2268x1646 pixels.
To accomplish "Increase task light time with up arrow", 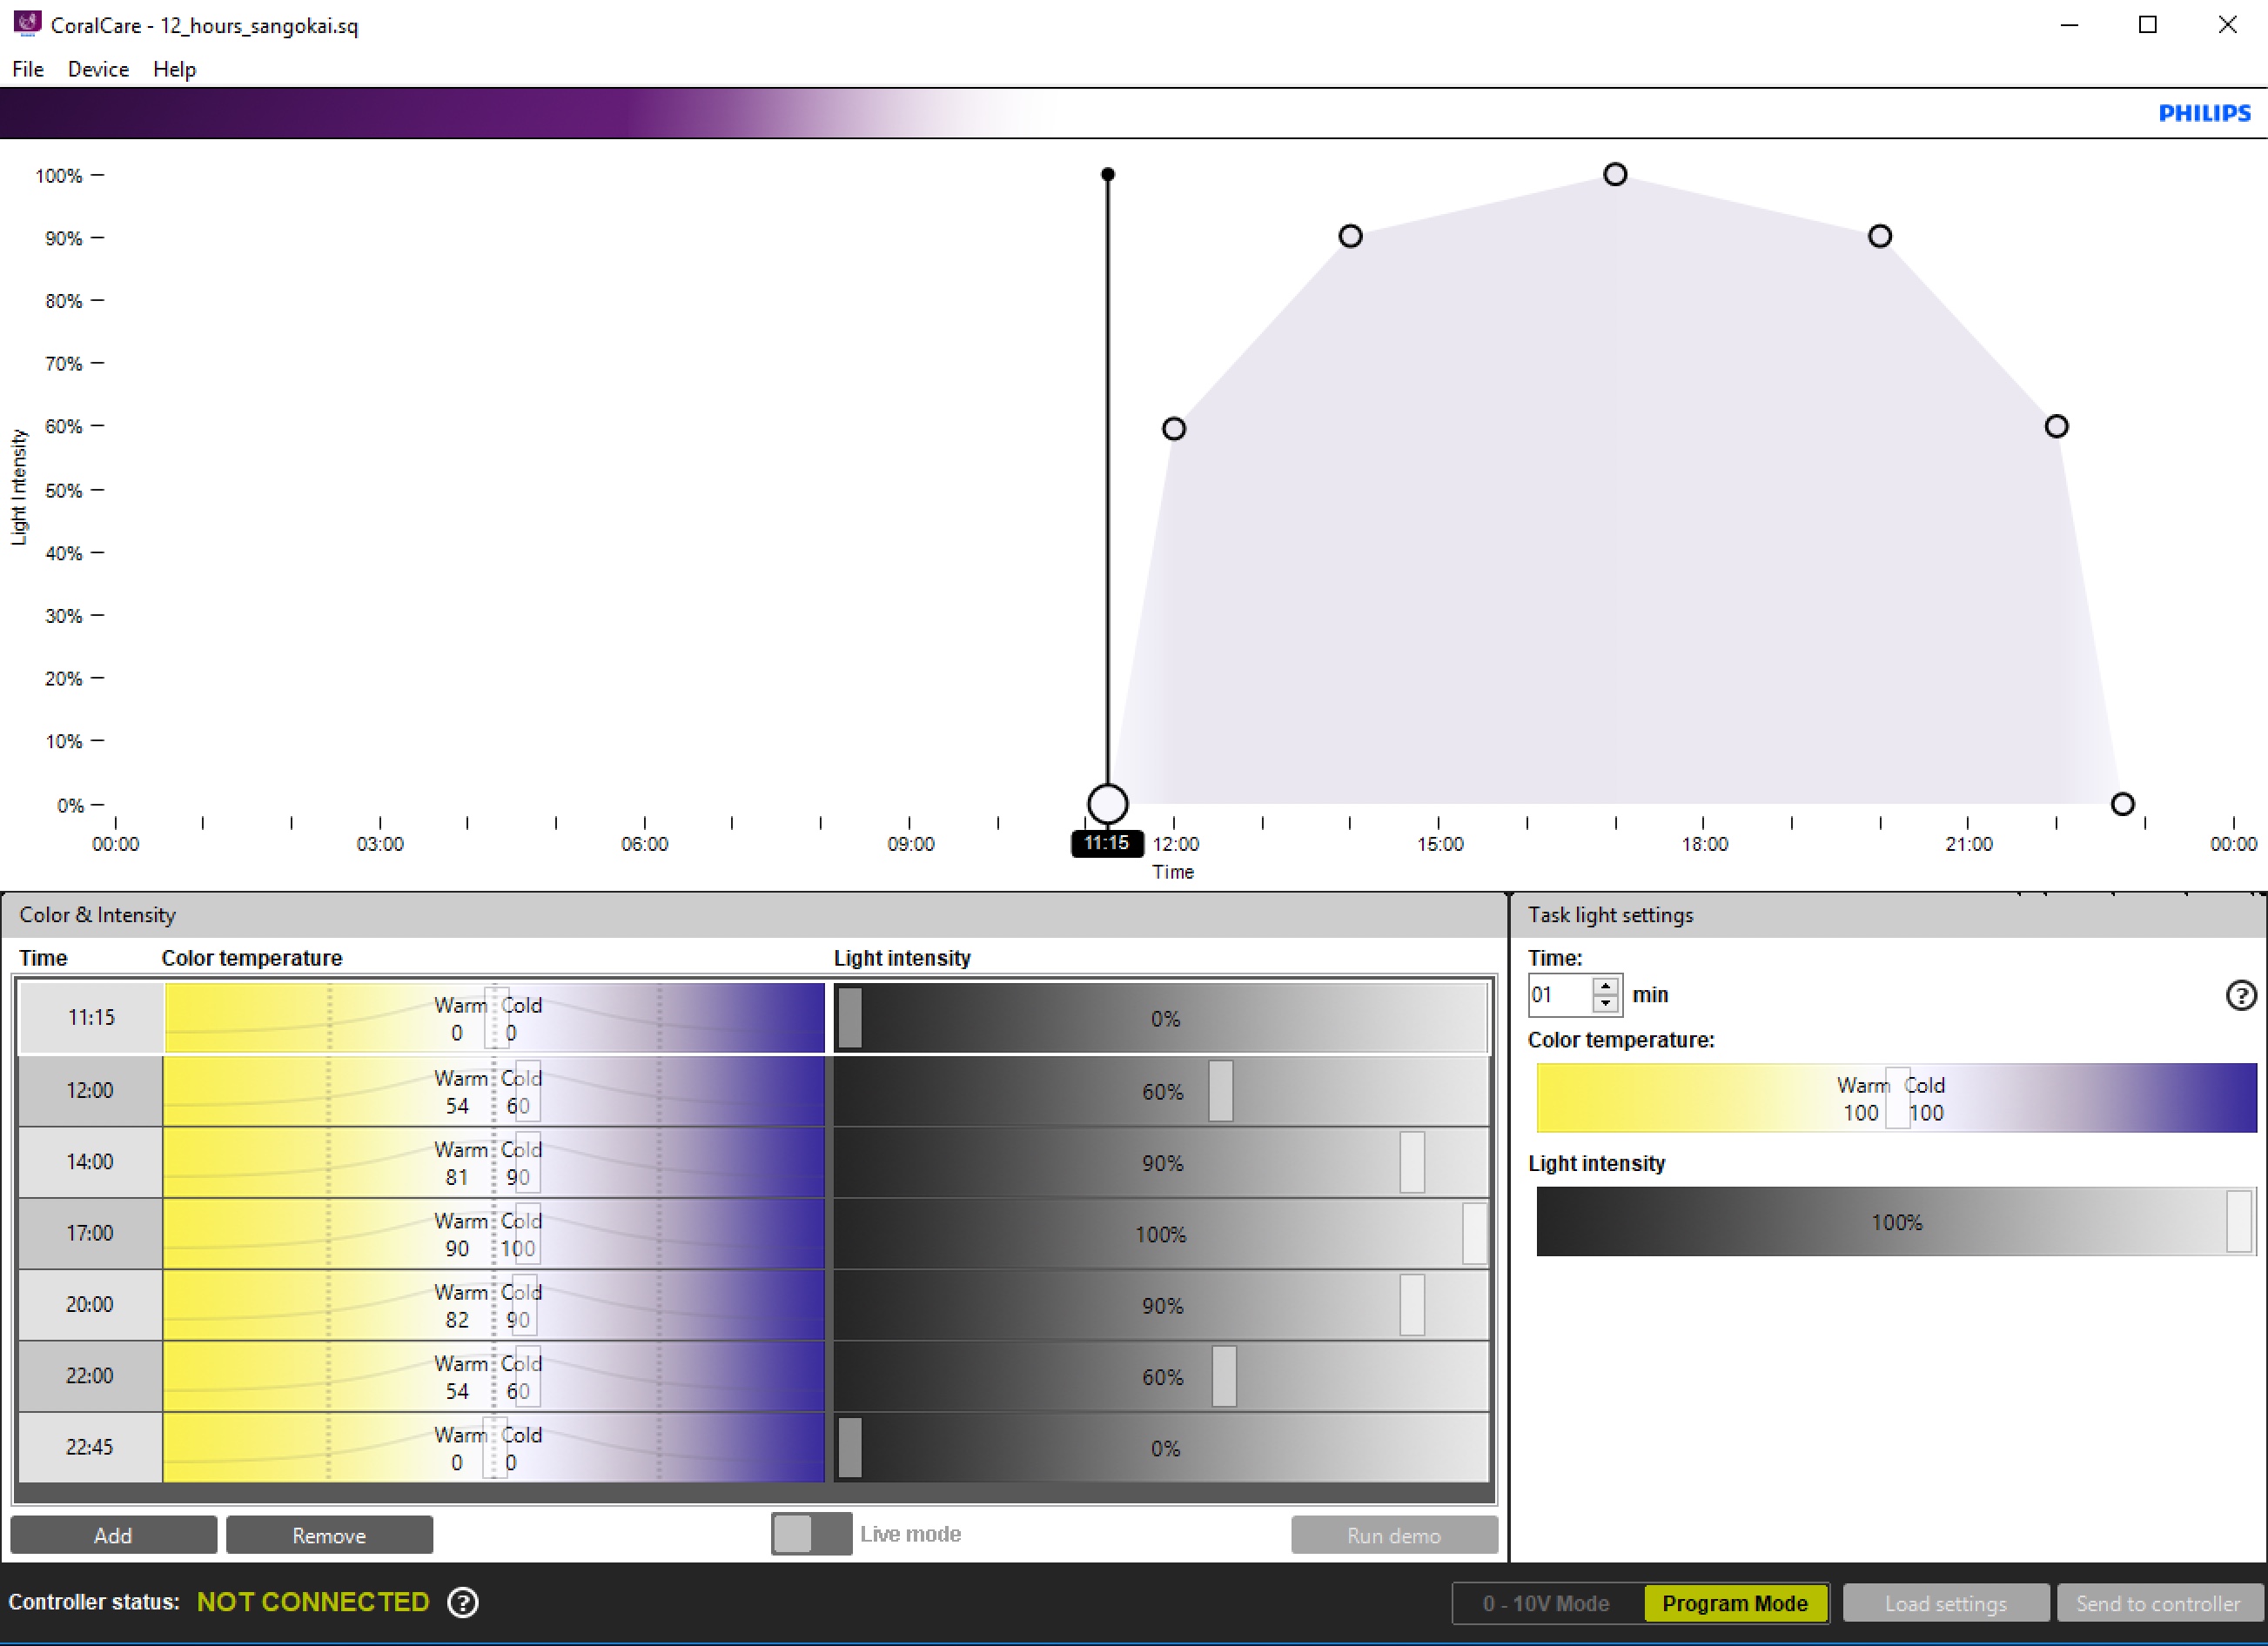I will click(x=1605, y=987).
